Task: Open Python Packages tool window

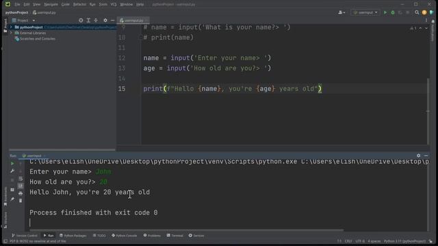Action: 73,236
